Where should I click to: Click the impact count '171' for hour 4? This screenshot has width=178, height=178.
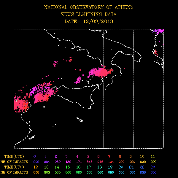point(79,162)
